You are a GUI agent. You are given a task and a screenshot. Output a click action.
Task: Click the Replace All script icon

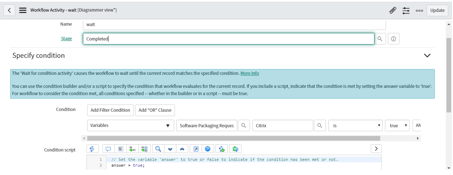(x=144, y=149)
